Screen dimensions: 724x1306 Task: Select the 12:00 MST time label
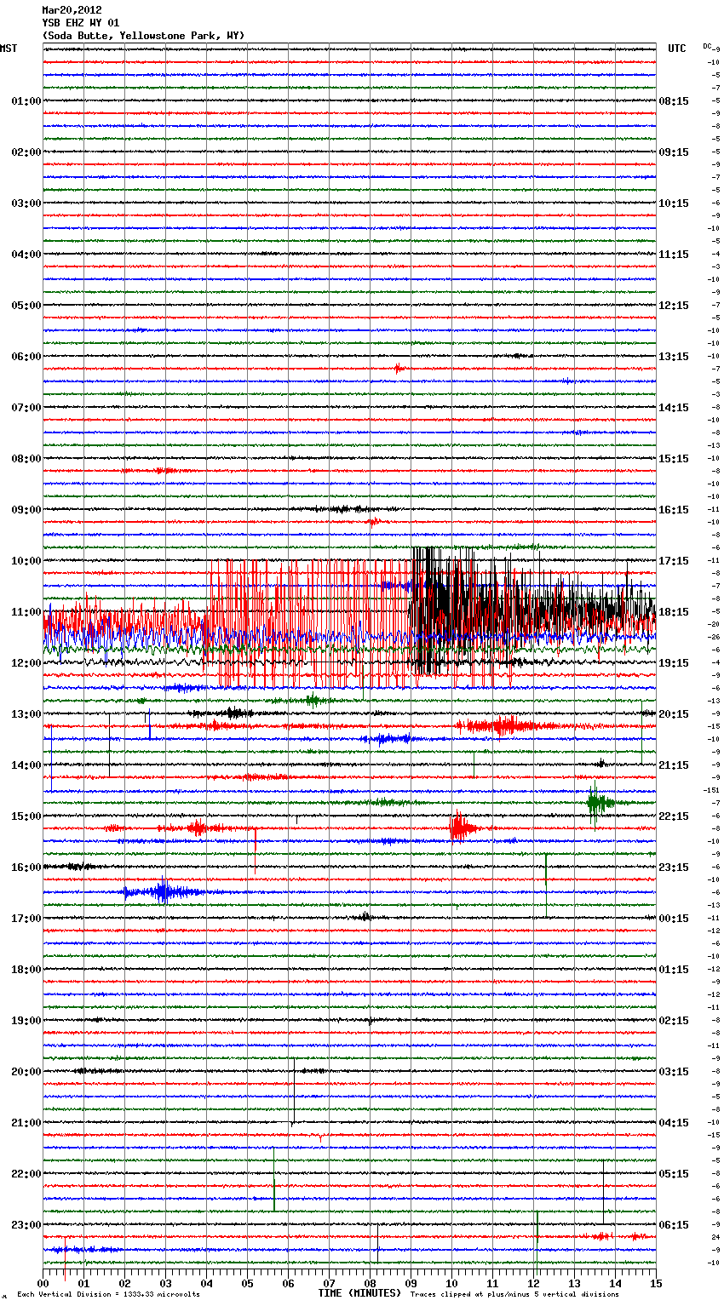click(x=26, y=663)
